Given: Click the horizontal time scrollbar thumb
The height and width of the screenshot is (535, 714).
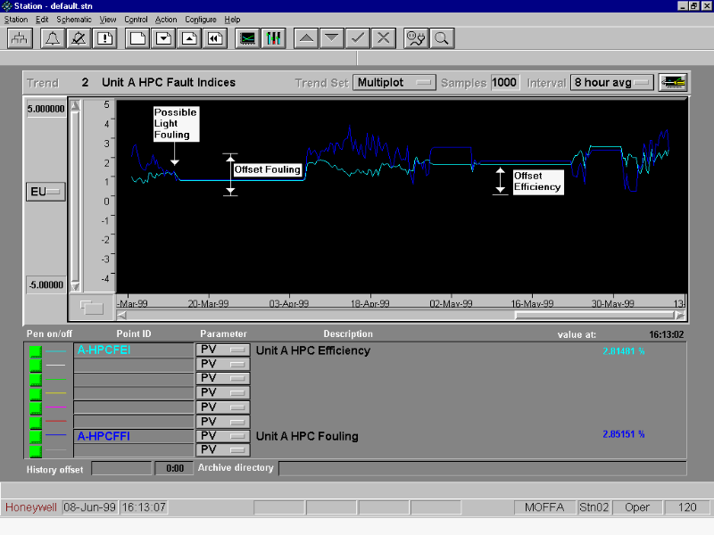Looking at the screenshot, I should (593, 315).
